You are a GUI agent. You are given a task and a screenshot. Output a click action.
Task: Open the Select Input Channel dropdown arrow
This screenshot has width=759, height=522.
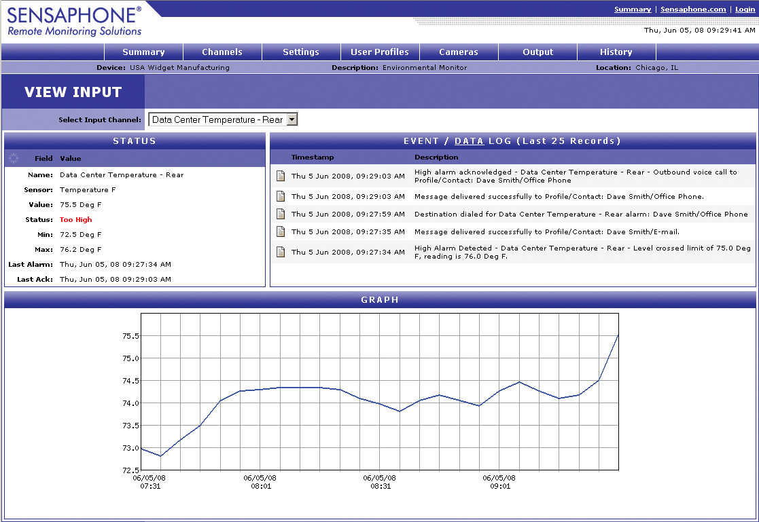tap(292, 119)
